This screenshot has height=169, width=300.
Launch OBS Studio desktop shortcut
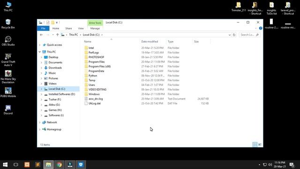pos(8,41)
